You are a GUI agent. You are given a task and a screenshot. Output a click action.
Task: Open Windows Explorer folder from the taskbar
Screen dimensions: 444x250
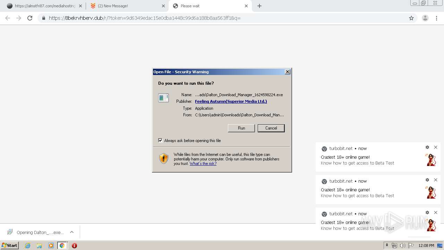(39, 245)
